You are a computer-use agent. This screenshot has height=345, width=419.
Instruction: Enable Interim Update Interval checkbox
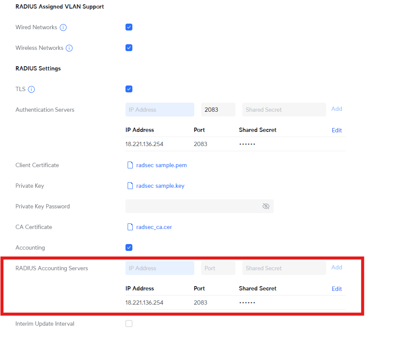click(x=129, y=324)
